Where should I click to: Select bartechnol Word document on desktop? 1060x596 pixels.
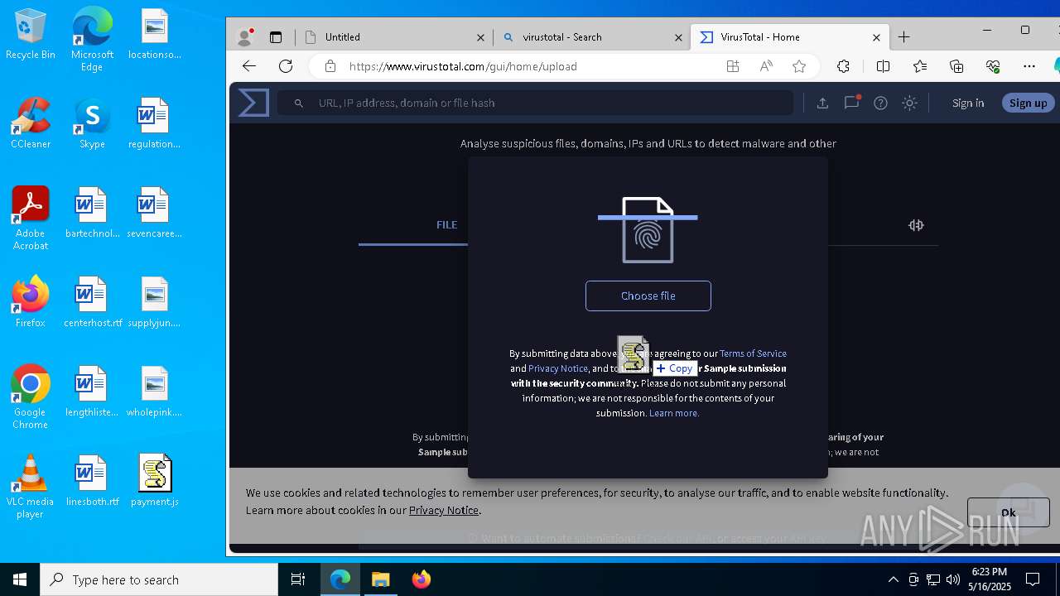(92, 214)
